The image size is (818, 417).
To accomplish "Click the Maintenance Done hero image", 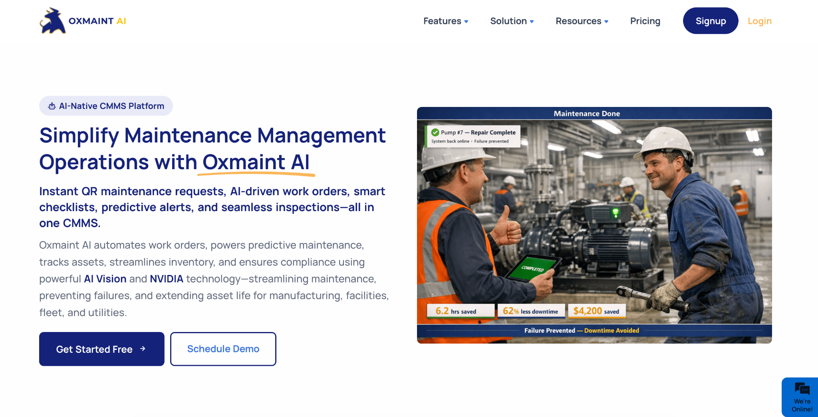I will (594, 225).
